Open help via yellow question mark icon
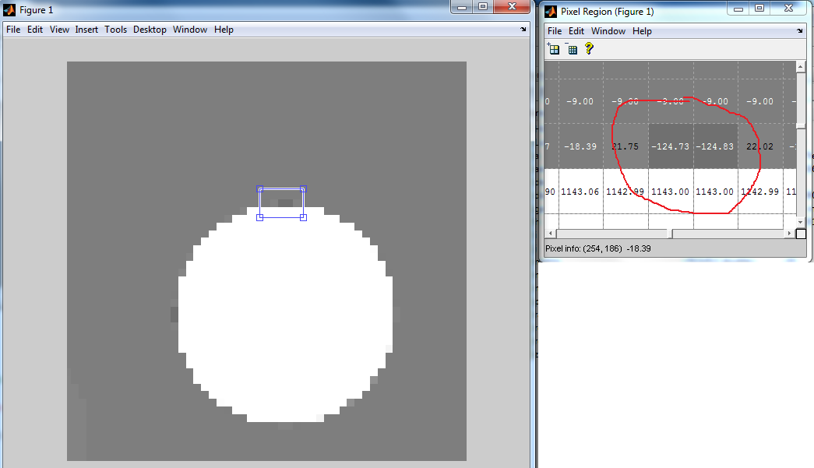 [x=590, y=48]
